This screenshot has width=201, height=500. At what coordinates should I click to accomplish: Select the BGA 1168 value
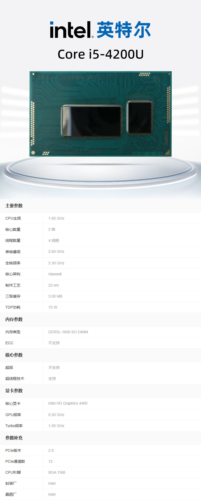tap(57, 472)
